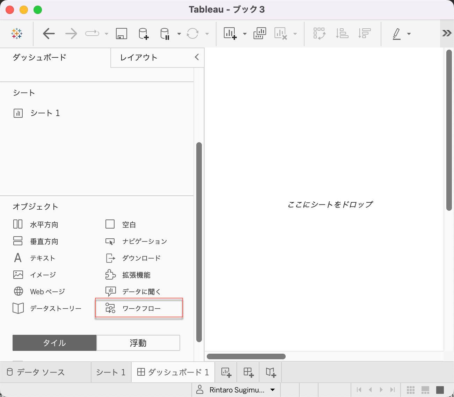
Task: Show sheet sorter grid view
Action: [x=411, y=390]
